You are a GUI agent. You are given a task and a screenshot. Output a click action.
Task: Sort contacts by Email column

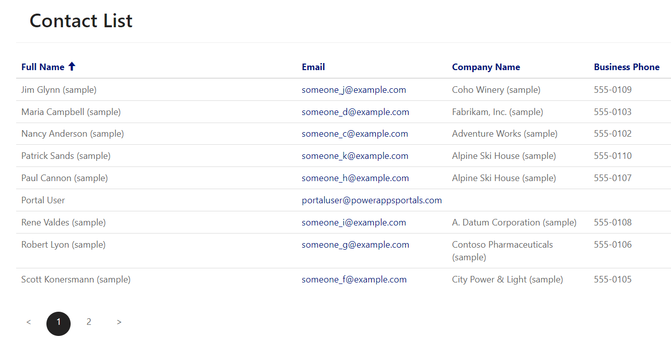click(313, 67)
